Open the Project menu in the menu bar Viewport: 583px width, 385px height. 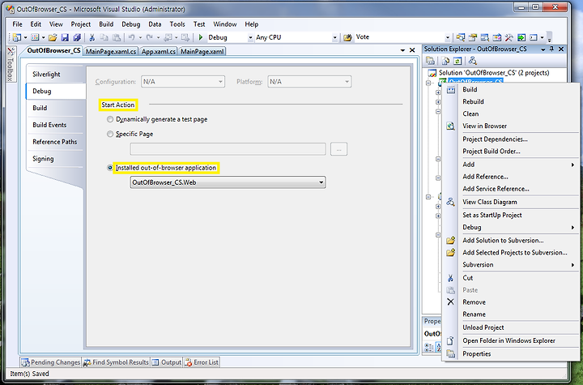click(81, 24)
